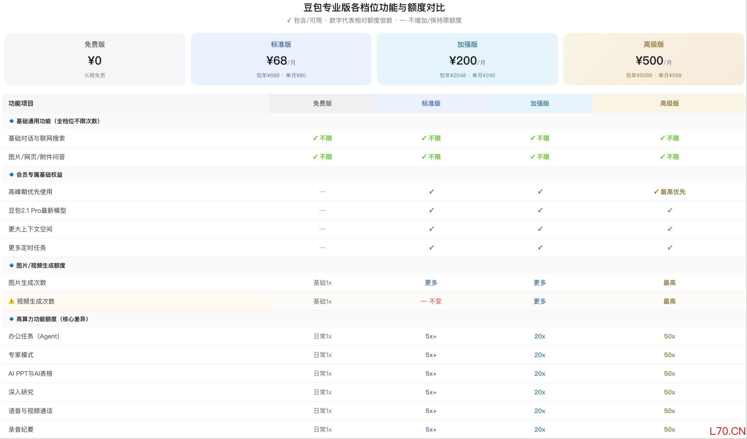Image resolution: width=747 pixels, height=439 pixels.
Task: Click the 高级版 table column header
Action: pyautogui.click(x=669, y=103)
